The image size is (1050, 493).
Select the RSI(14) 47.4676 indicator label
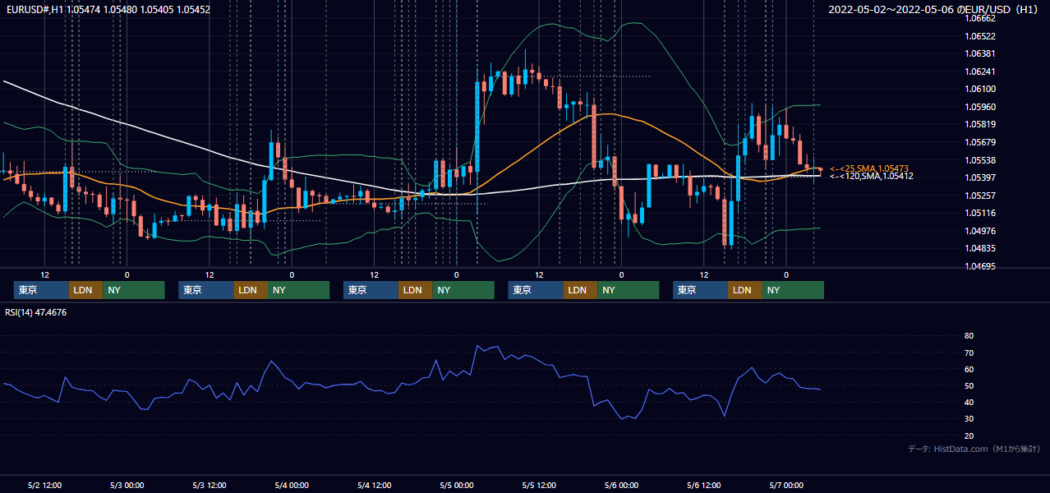(x=36, y=312)
